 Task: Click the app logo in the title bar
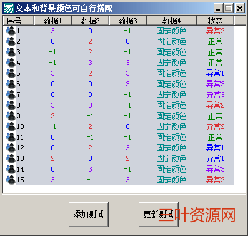9,8
